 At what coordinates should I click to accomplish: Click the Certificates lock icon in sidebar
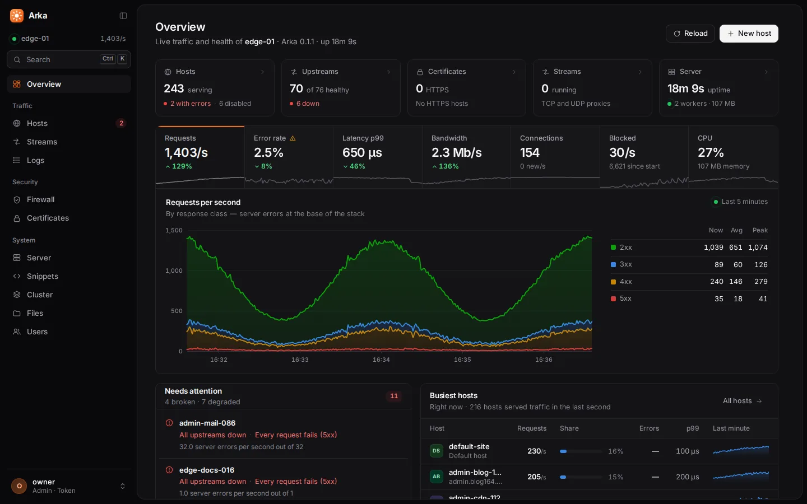point(17,218)
